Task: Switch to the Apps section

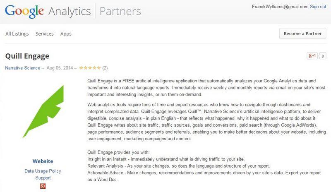Action: [x=66, y=34]
